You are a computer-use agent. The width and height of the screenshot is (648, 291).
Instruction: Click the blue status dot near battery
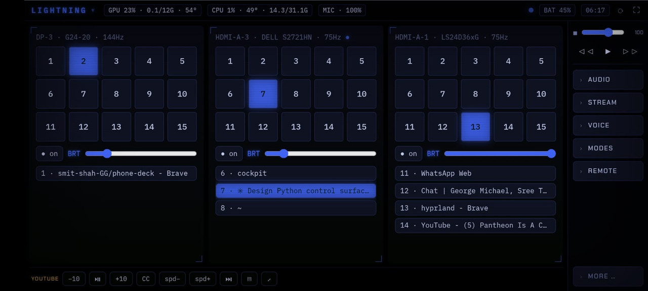point(531,10)
